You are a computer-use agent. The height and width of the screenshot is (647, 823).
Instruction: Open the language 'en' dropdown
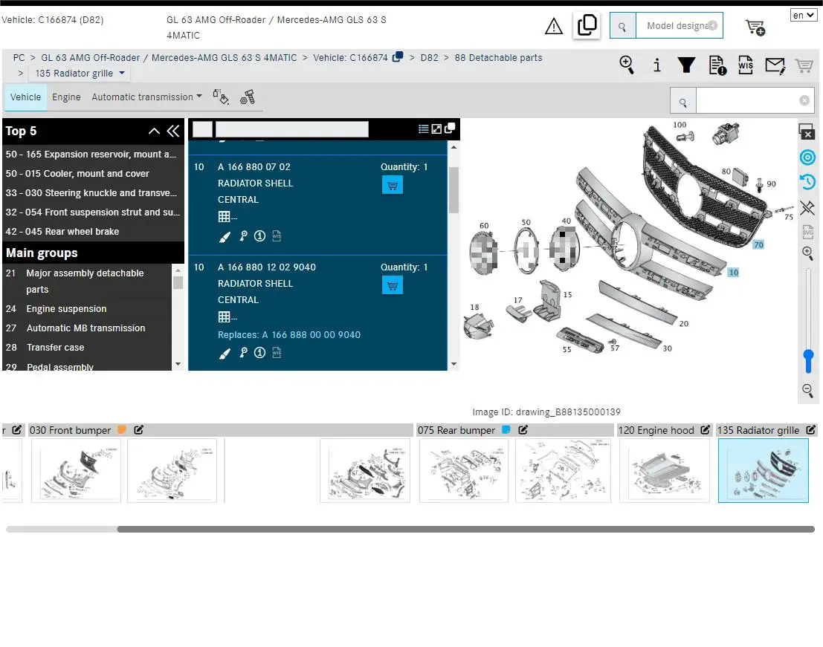tap(804, 15)
